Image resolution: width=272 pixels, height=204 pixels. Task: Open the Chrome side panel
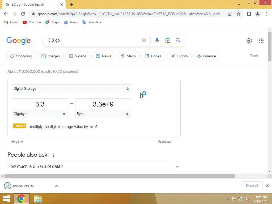pyautogui.click(x=249, y=14)
